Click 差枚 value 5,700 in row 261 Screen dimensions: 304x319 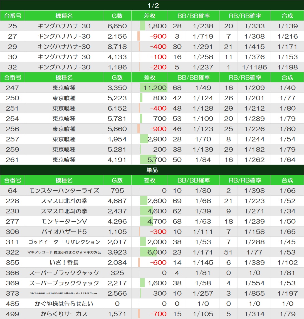click(x=157, y=160)
